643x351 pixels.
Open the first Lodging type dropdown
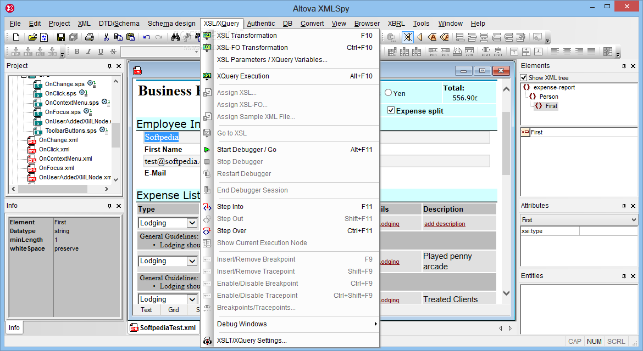coord(192,223)
